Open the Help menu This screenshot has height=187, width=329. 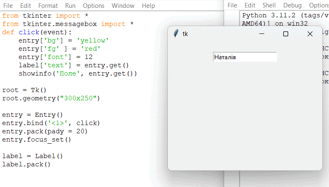point(148,6)
